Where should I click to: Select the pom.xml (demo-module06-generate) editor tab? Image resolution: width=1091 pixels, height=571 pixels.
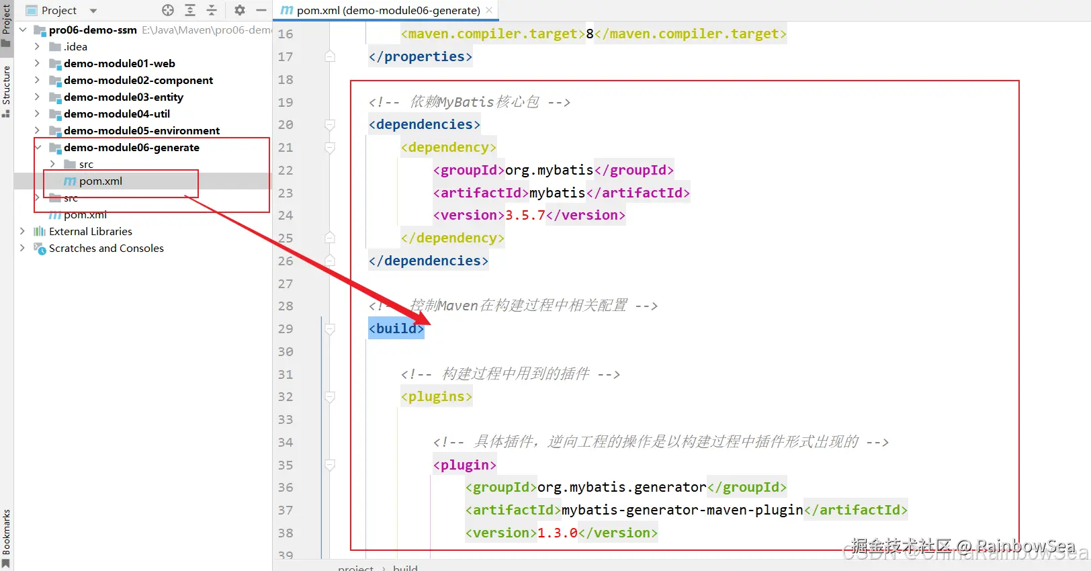click(x=387, y=10)
